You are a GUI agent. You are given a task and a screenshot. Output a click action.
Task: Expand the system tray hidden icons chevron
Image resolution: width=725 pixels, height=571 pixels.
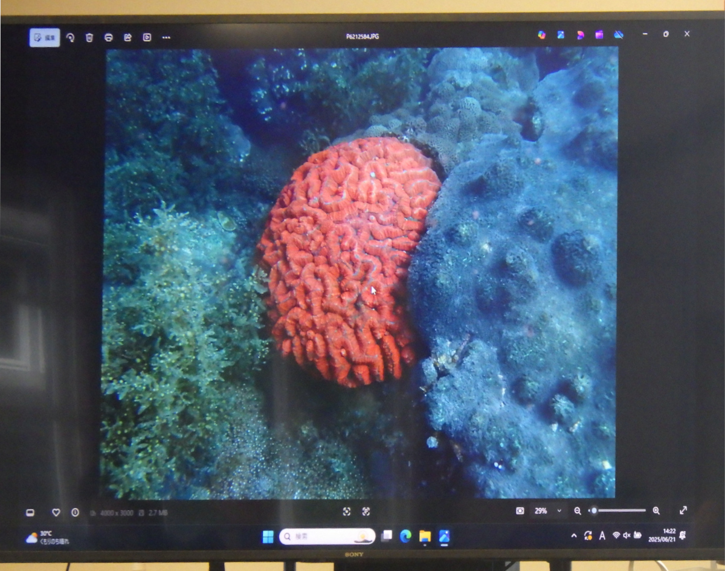(573, 535)
